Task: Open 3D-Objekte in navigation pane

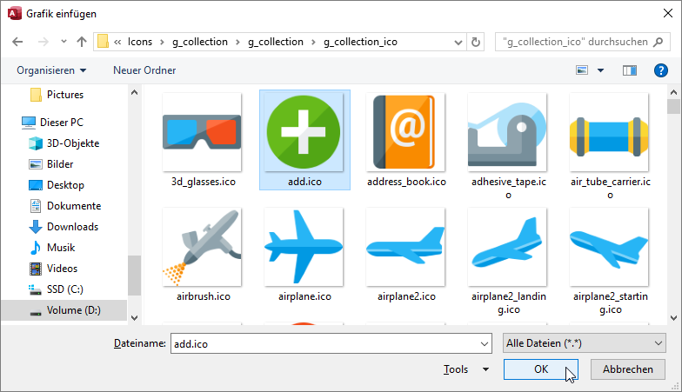Action: (x=64, y=143)
